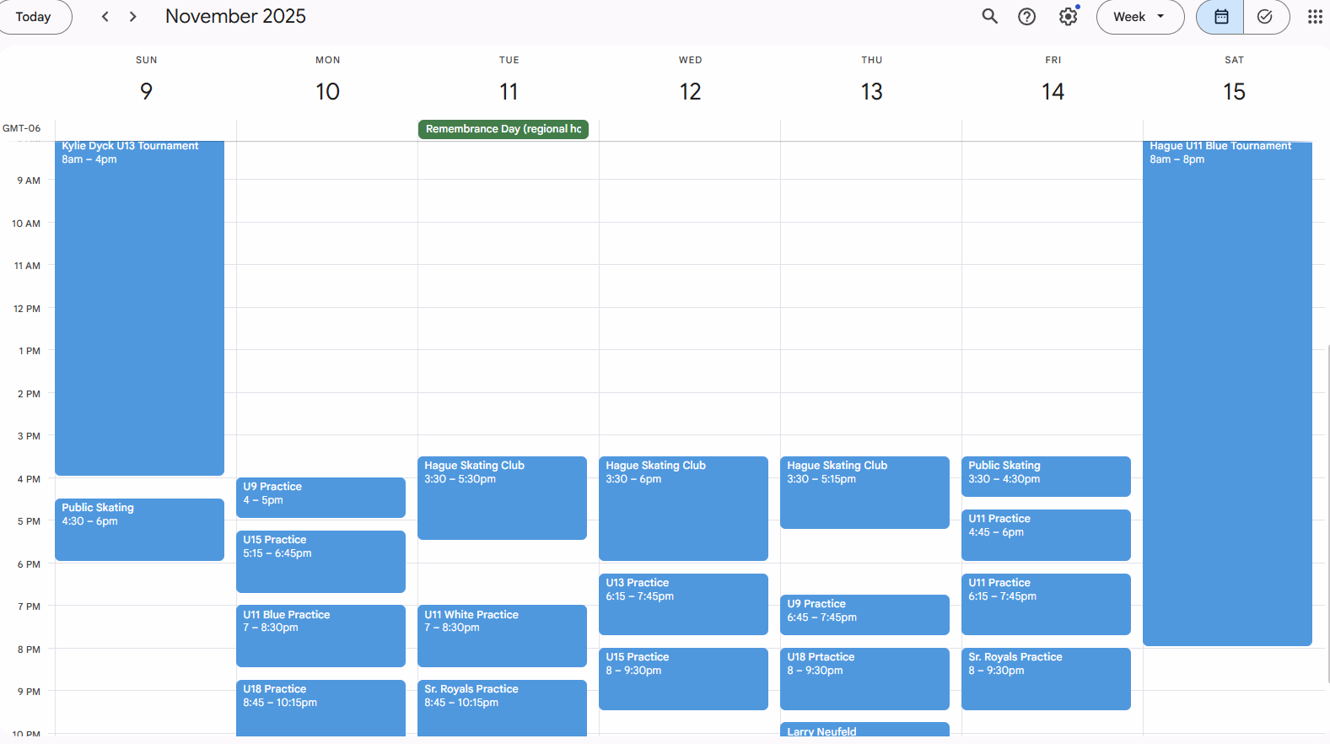Select Sunday 9 date header
Screen dimensions: 1330x744
coord(146,91)
